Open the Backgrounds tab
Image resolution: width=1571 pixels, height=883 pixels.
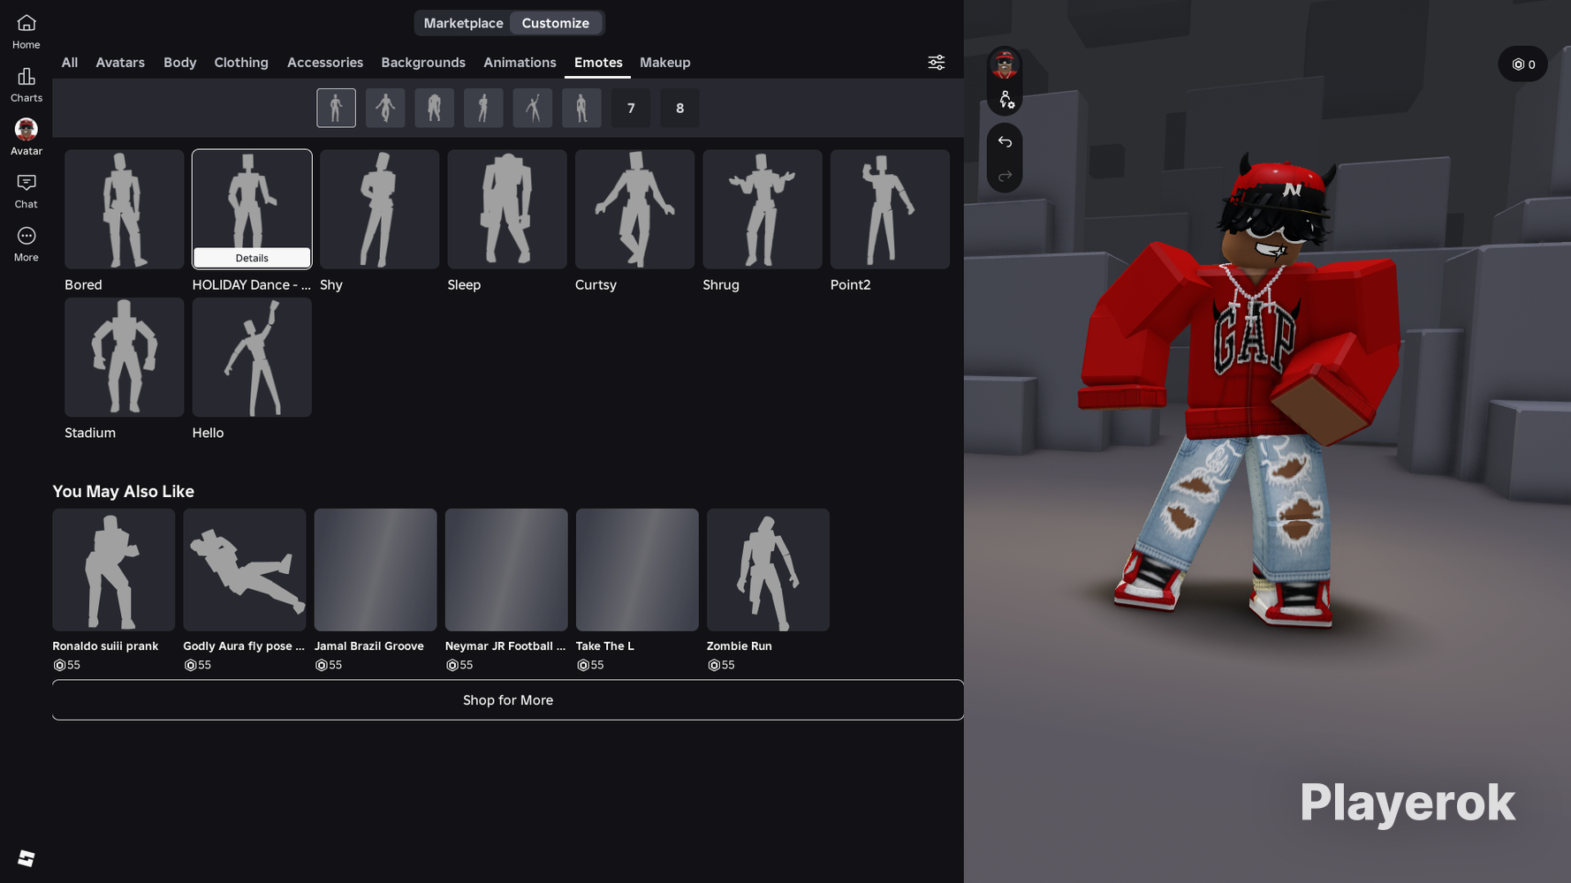423,63
